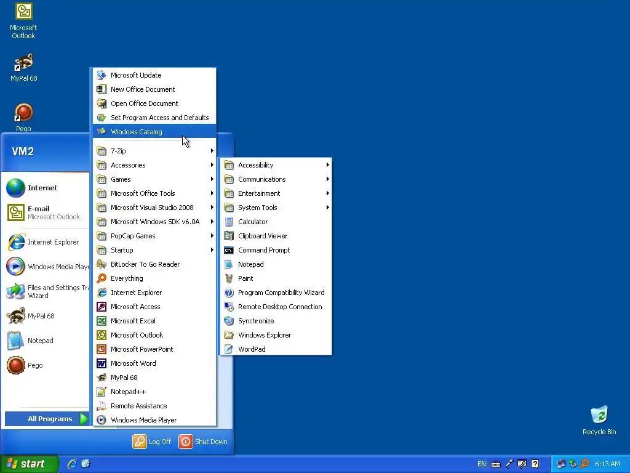
Task: Select Windows Catalog menu entry
Action: click(x=154, y=132)
